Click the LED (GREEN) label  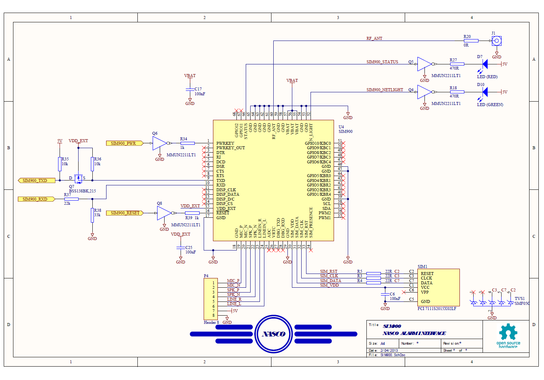click(x=490, y=105)
